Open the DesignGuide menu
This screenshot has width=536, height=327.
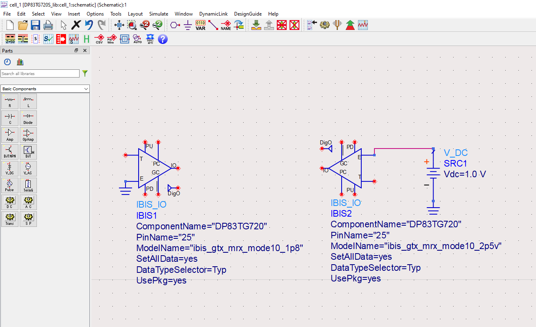(x=248, y=14)
